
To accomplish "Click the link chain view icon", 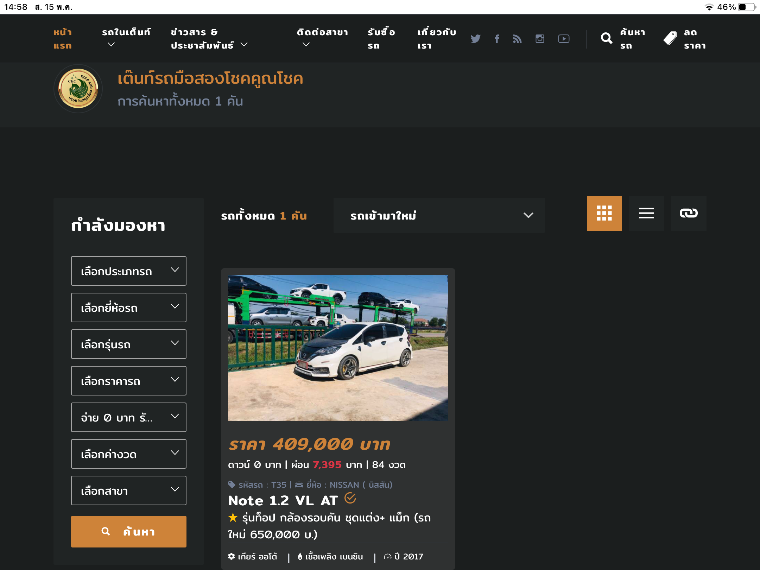I will click(x=689, y=213).
